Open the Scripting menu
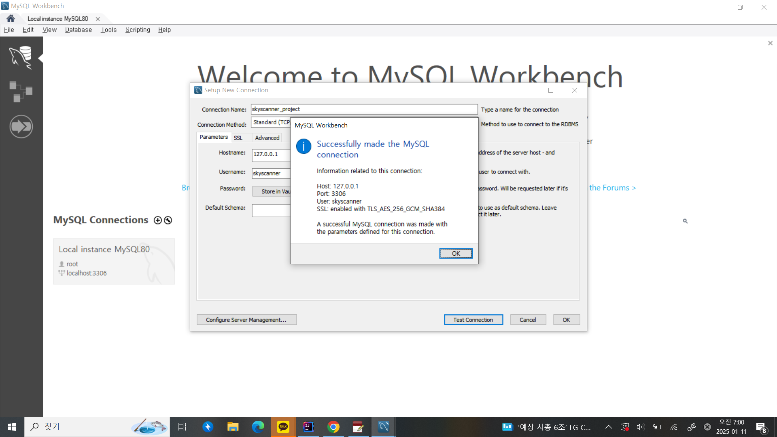The image size is (777, 437). (138, 30)
